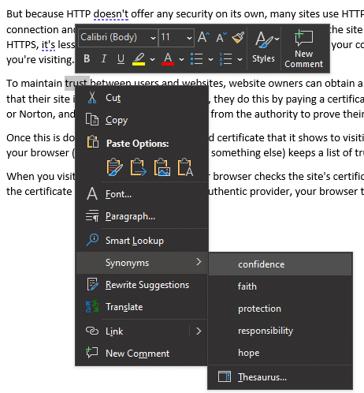Image resolution: width=364 pixels, height=393 pixels.
Task: Click the Font dialog letter A icon
Action: click(92, 194)
